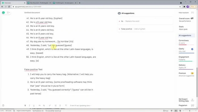Image resolution: width=198 pixels, height=112 pixels.
Task: Click the Clarity blue checkmark badge
Action: pos(192,49)
